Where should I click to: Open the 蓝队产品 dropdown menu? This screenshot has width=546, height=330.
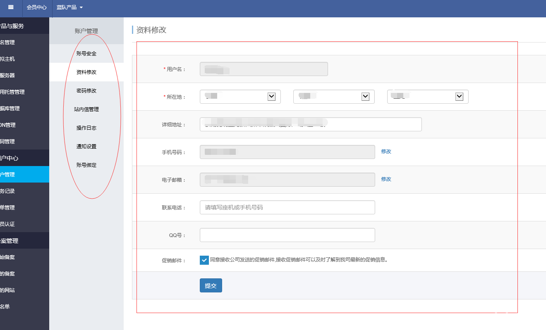click(69, 7)
